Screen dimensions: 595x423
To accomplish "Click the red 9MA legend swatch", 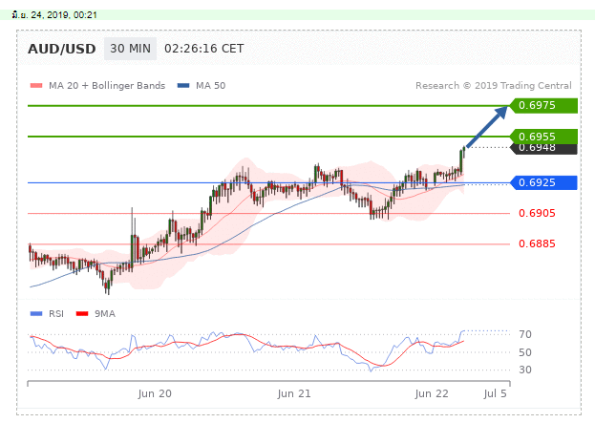I will coord(82,314).
